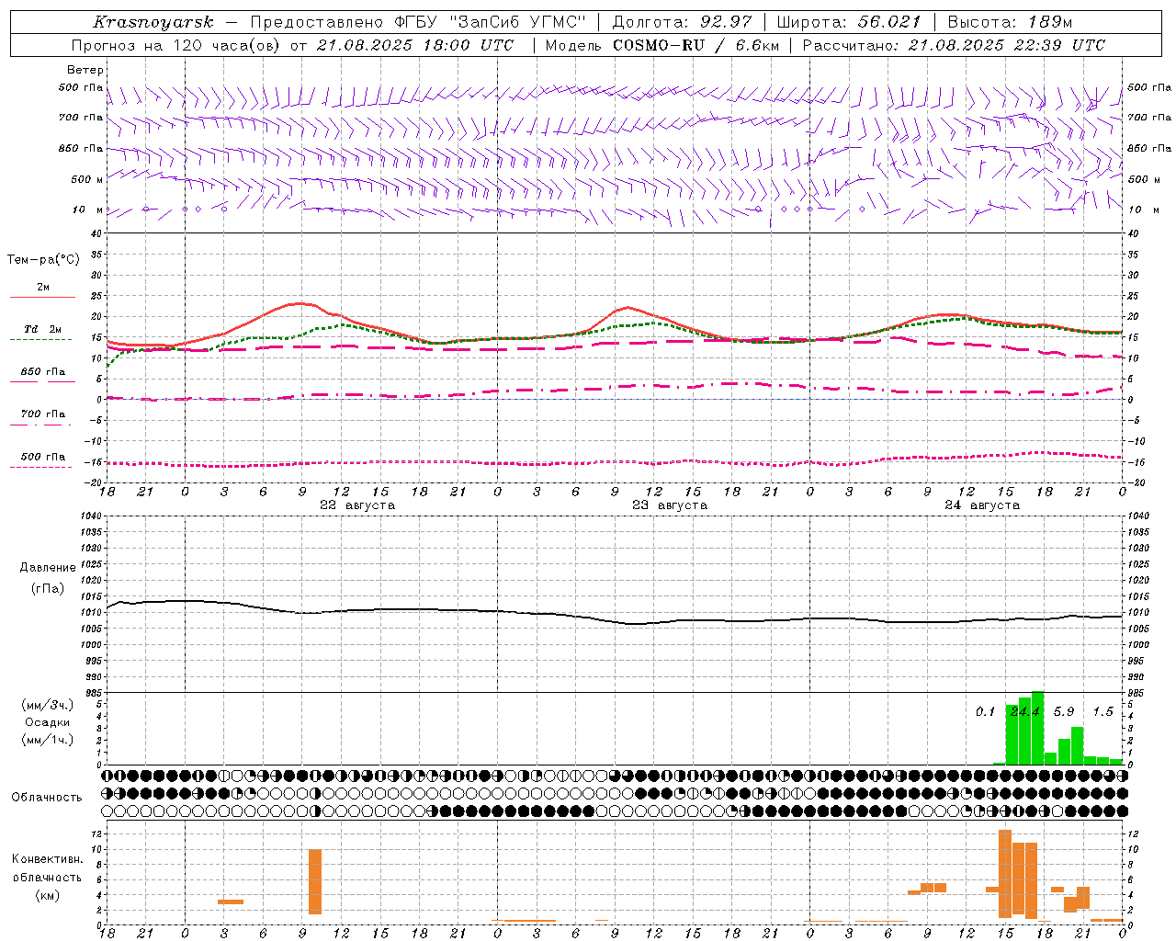Click the '0.1' precipitation total value
This screenshot has height=941, width=1176.
pos(986,712)
